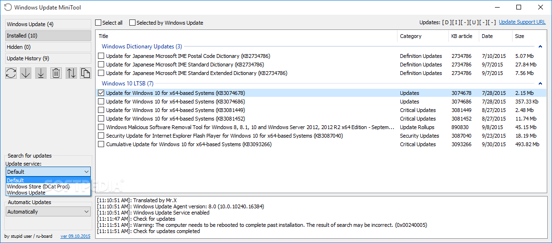This screenshot has width=552, height=243.
Task: Click the trash uninstall icon
Action: coord(56,73)
